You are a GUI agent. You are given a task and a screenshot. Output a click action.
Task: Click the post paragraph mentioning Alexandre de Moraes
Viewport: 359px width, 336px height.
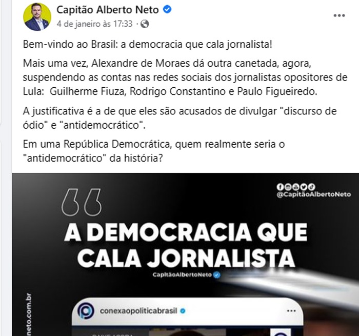click(185, 77)
